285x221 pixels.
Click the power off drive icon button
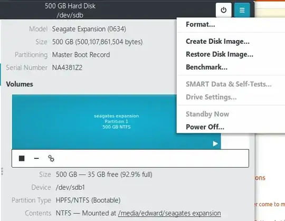224,10
